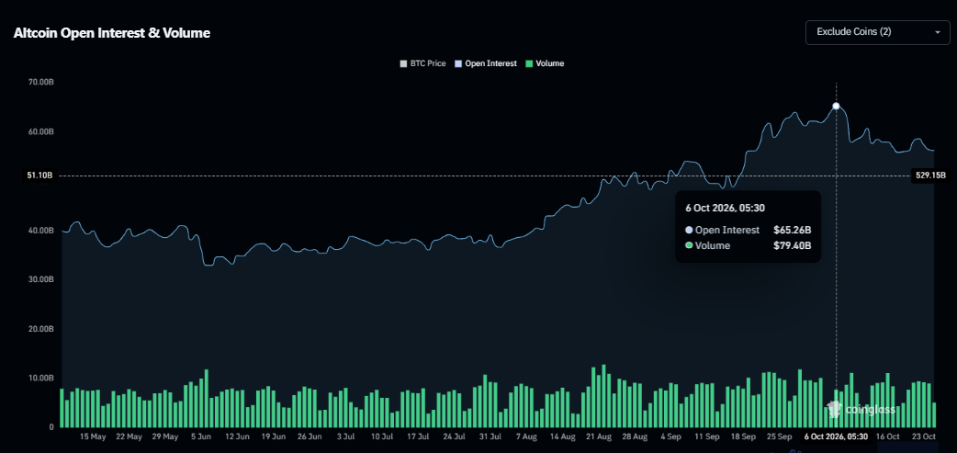Click the 7 Aug x-axis date

click(x=526, y=437)
